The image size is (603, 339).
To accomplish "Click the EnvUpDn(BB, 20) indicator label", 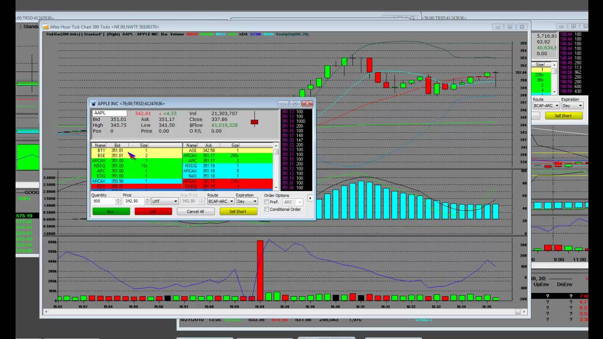I will point(293,34).
